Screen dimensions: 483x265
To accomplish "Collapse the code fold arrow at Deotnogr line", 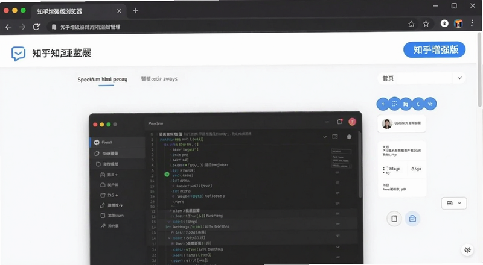I will [x=168, y=227].
